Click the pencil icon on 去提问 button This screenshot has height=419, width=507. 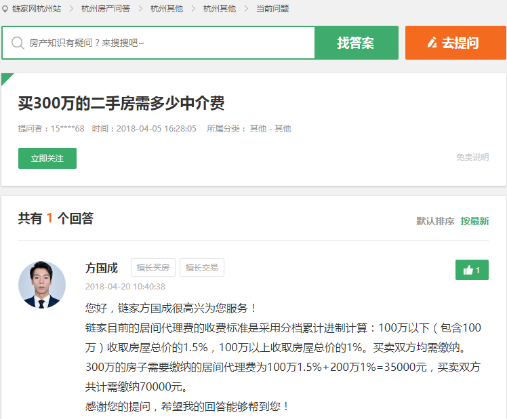(432, 43)
